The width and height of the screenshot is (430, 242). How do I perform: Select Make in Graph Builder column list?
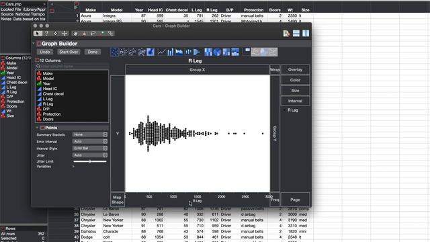(x=48, y=73)
